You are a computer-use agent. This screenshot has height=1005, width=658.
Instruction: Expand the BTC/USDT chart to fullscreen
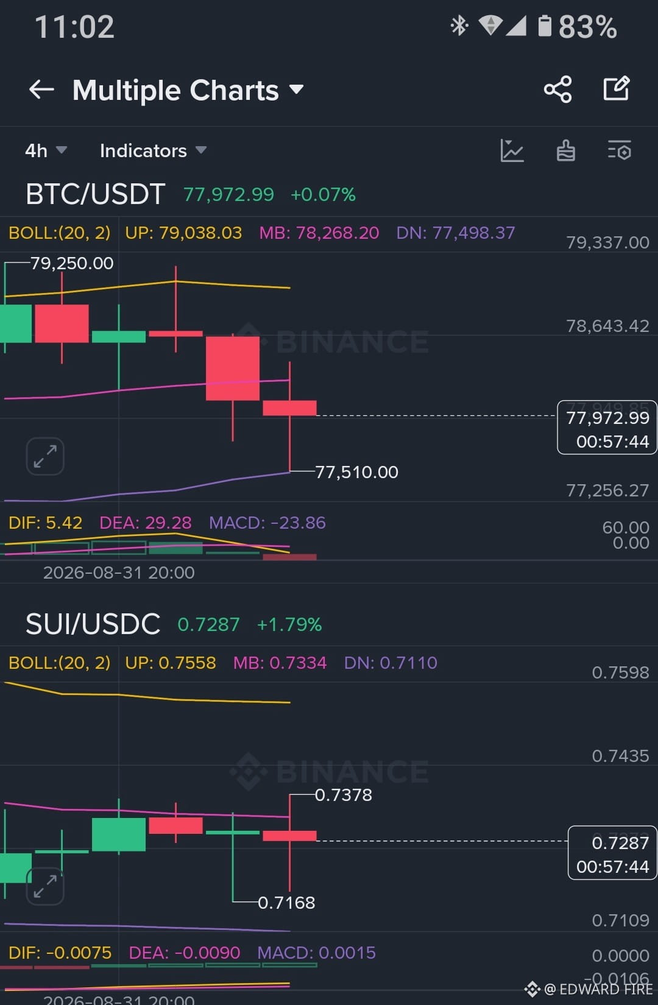pyautogui.click(x=45, y=456)
